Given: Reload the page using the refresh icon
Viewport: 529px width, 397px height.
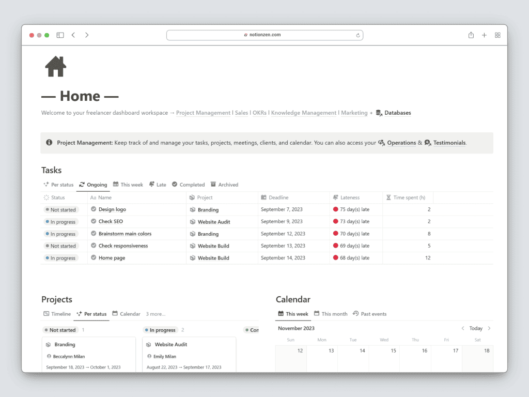Looking at the screenshot, I should pyautogui.click(x=357, y=35).
